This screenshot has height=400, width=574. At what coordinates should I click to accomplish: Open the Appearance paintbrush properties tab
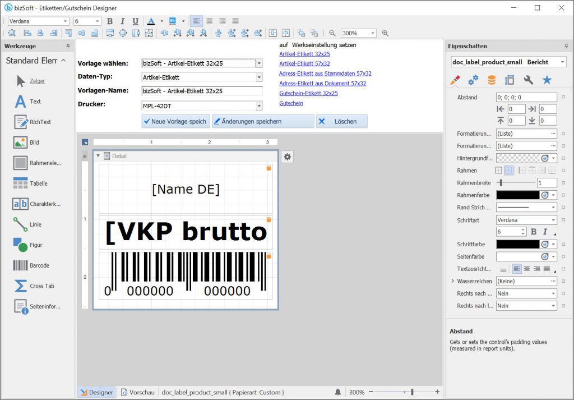click(455, 80)
